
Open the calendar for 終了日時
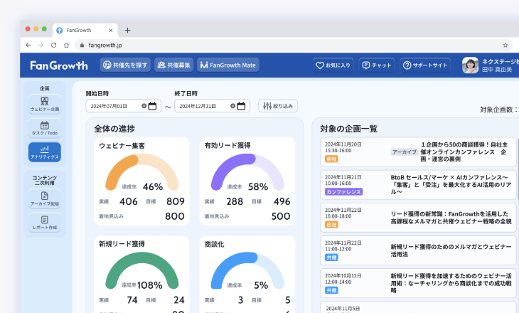(x=241, y=106)
